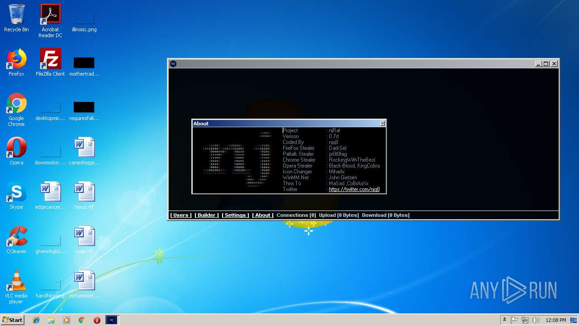The width and height of the screenshot is (579, 326).
Task: Open the Settings tab
Action: coord(235,215)
